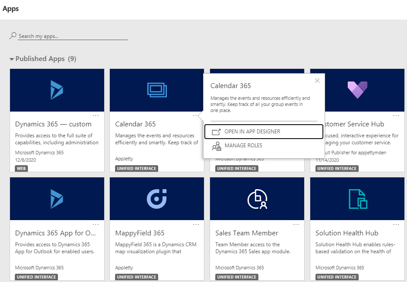
Task: Close the Calendar 365 description flyout
Action: pos(317,80)
